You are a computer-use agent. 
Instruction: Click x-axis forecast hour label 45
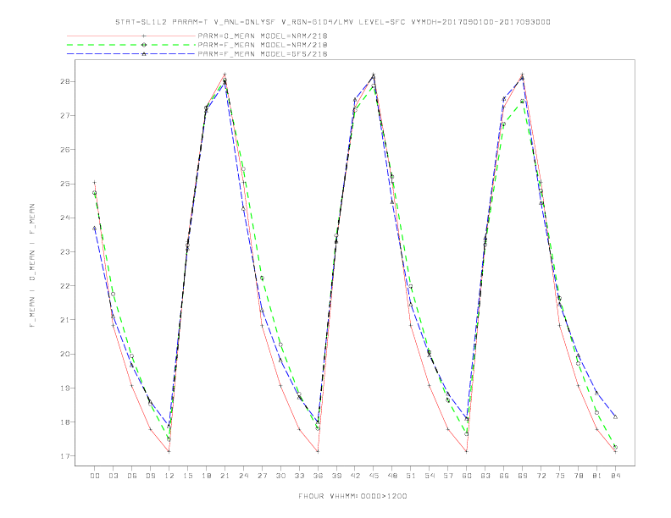374,476
